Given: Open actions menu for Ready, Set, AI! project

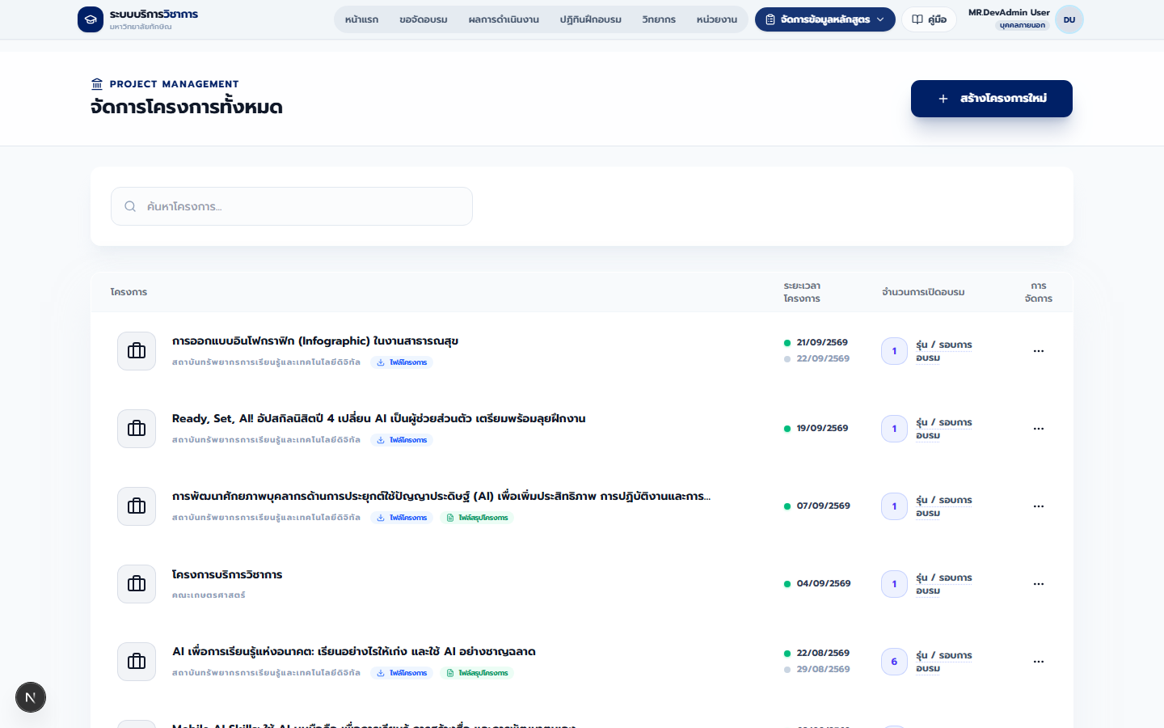Looking at the screenshot, I should [x=1039, y=429].
